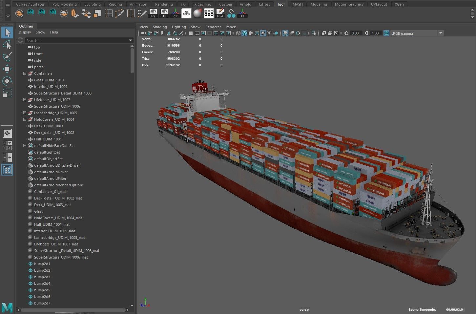This screenshot has height=314, width=476.
Task: Choose the Paint Selection tool
Action: [x=7, y=56]
